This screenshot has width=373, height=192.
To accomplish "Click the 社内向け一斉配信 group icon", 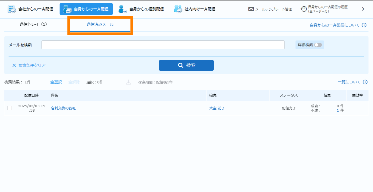I will pyautogui.click(x=178, y=9).
